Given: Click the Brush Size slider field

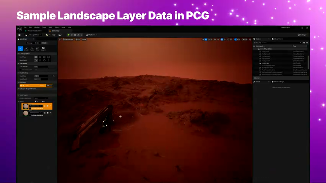Looking at the screenshot, I should (41, 76).
